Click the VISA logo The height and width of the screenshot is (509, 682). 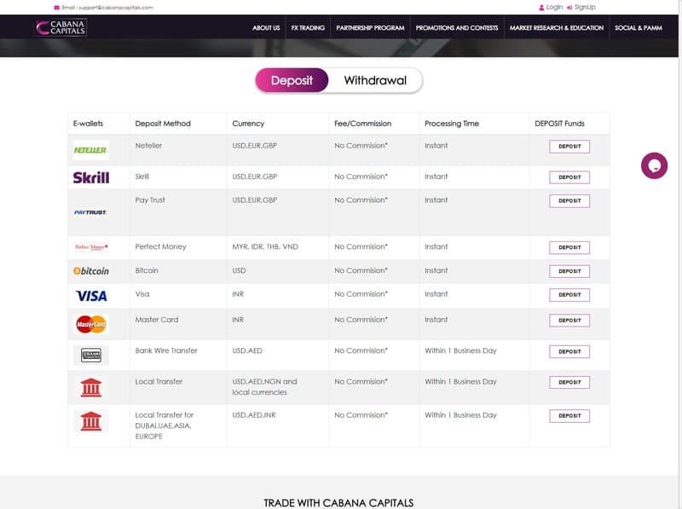pos(91,296)
